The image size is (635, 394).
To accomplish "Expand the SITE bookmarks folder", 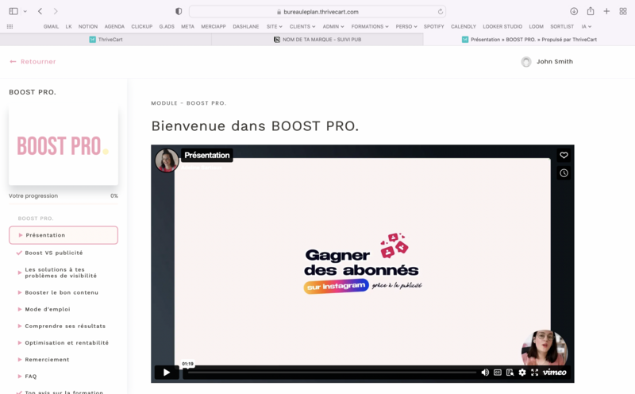I will (x=274, y=26).
